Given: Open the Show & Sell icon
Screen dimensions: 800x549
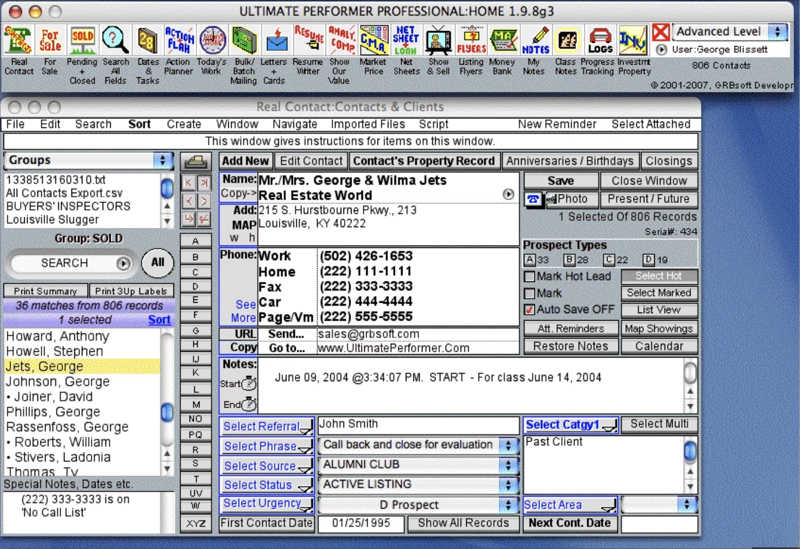Looking at the screenshot, I should 439,40.
